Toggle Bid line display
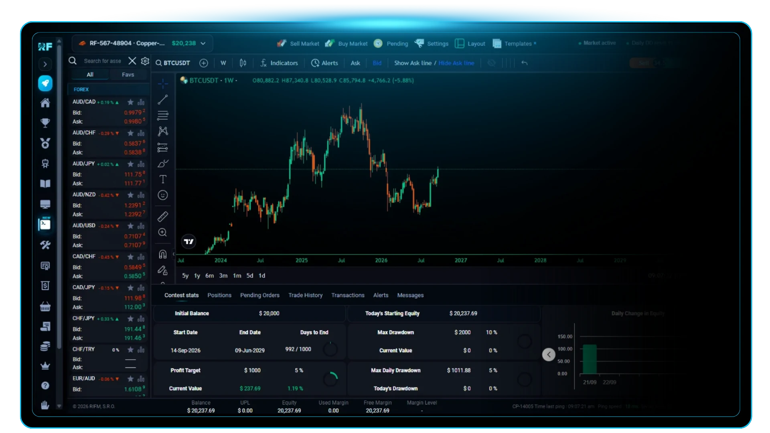The width and height of the screenshot is (770, 433). coord(377,63)
